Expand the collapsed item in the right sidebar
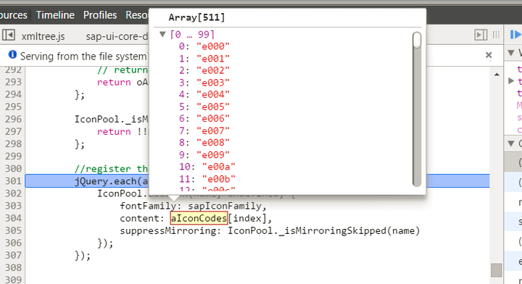The height and width of the screenshot is (284, 522). (511, 81)
